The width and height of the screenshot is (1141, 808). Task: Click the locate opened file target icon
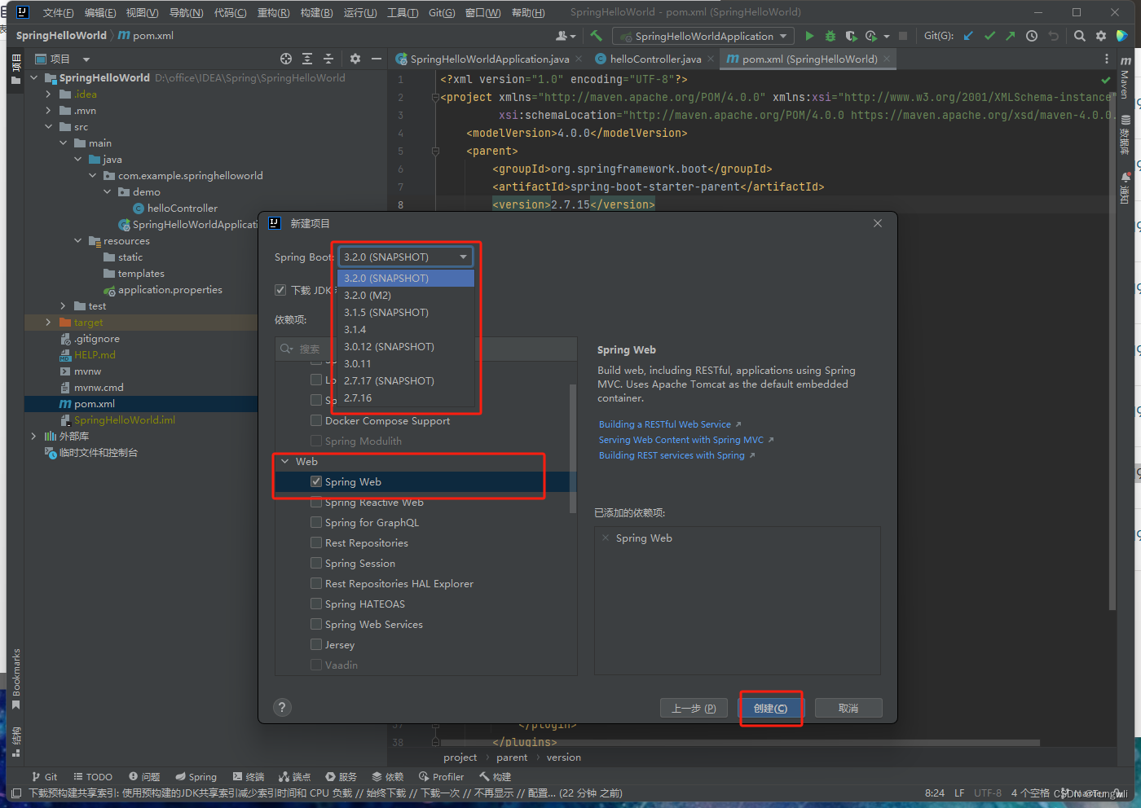pos(286,59)
